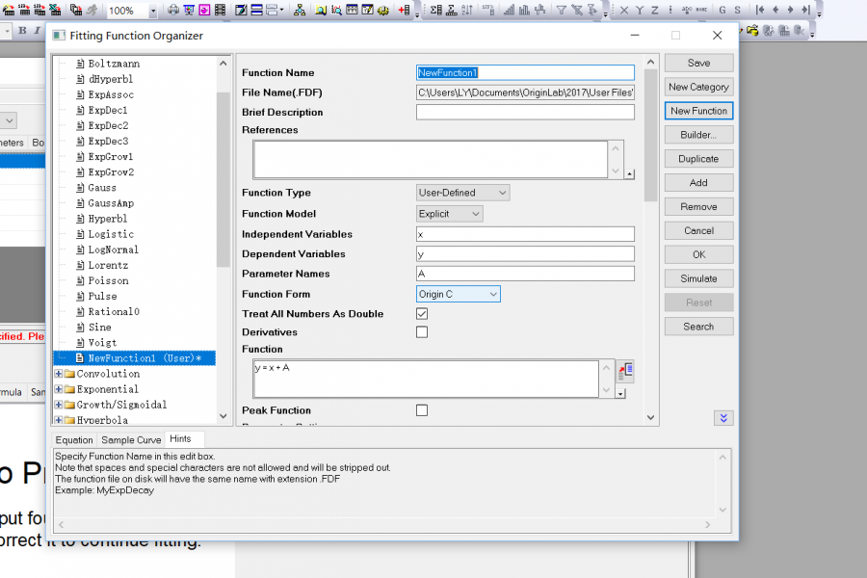The height and width of the screenshot is (578, 867).
Task: Open the Function Form Origin C dropdown
Action: pos(459,294)
